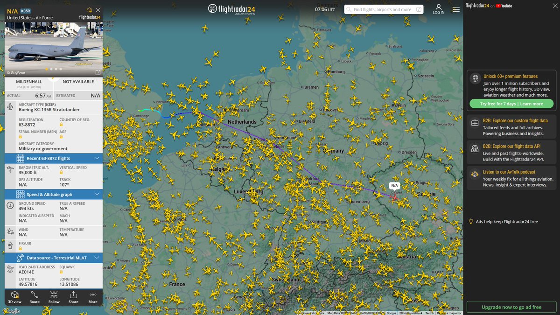Image resolution: width=560 pixels, height=315 pixels.
Task: Open the More options menu
Action: tap(93, 297)
